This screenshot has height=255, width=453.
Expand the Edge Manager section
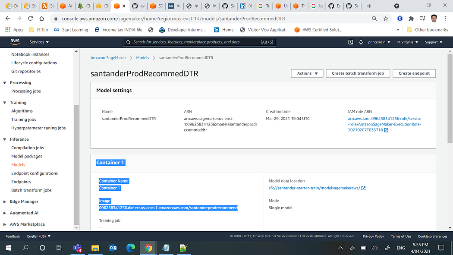[x=5, y=202]
